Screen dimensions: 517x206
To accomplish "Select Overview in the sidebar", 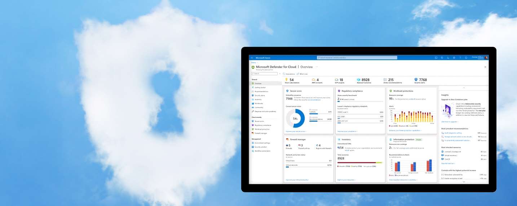I will (x=266, y=83).
